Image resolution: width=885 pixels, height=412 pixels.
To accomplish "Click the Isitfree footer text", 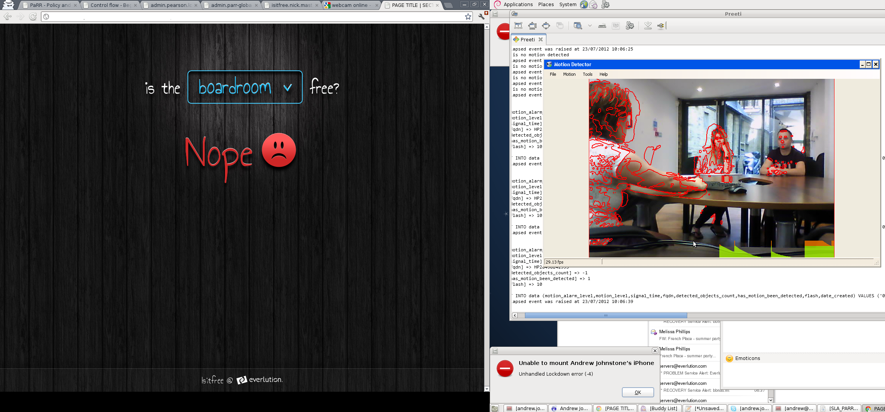I will coord(212,380).
